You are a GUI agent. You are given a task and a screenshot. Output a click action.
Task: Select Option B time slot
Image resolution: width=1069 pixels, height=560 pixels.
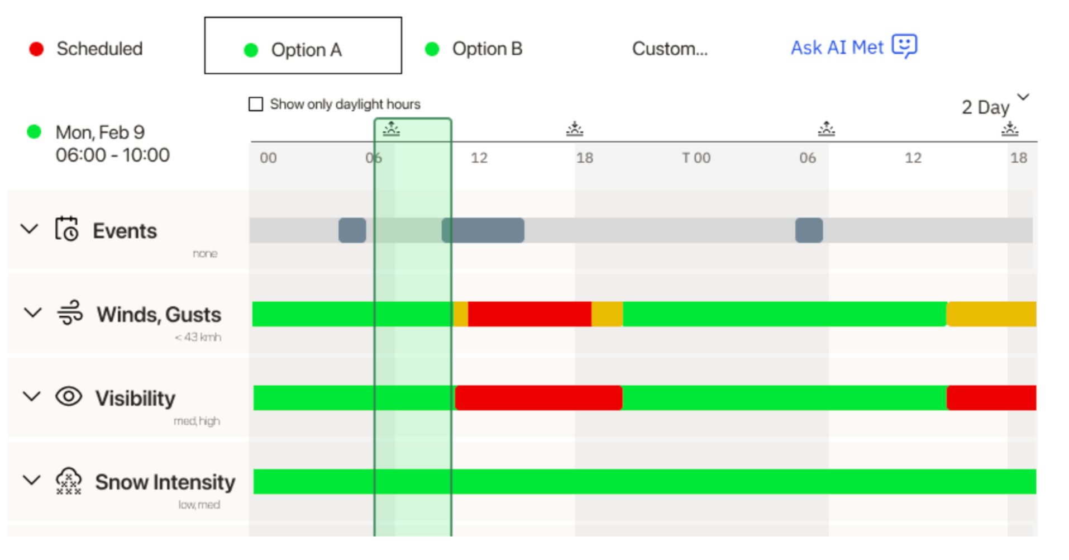(474, 49)
